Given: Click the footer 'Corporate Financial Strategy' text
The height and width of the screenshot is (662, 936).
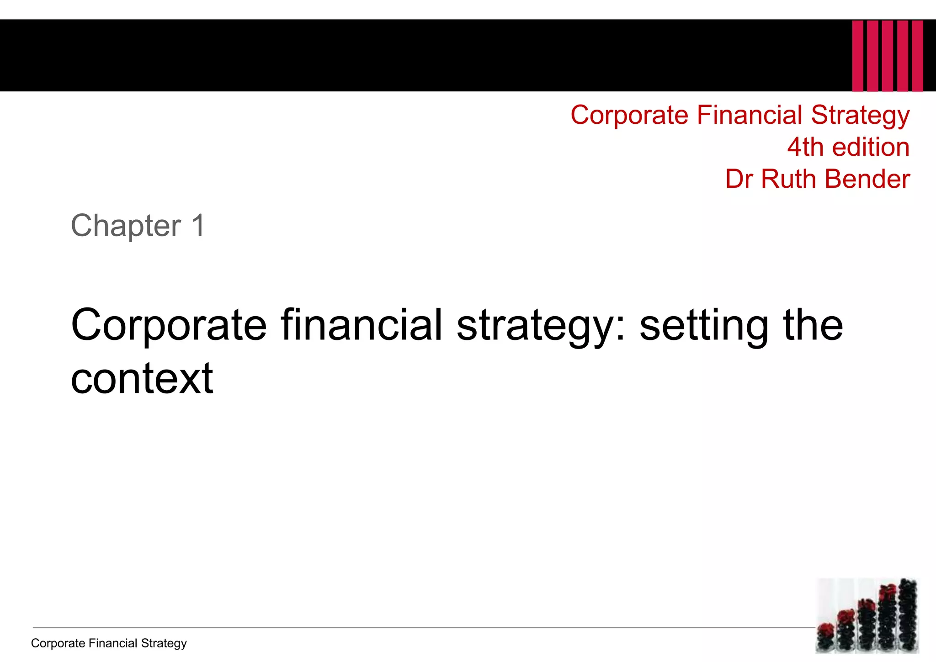Looking at the screenshot, I should click(x=109, y=643).
